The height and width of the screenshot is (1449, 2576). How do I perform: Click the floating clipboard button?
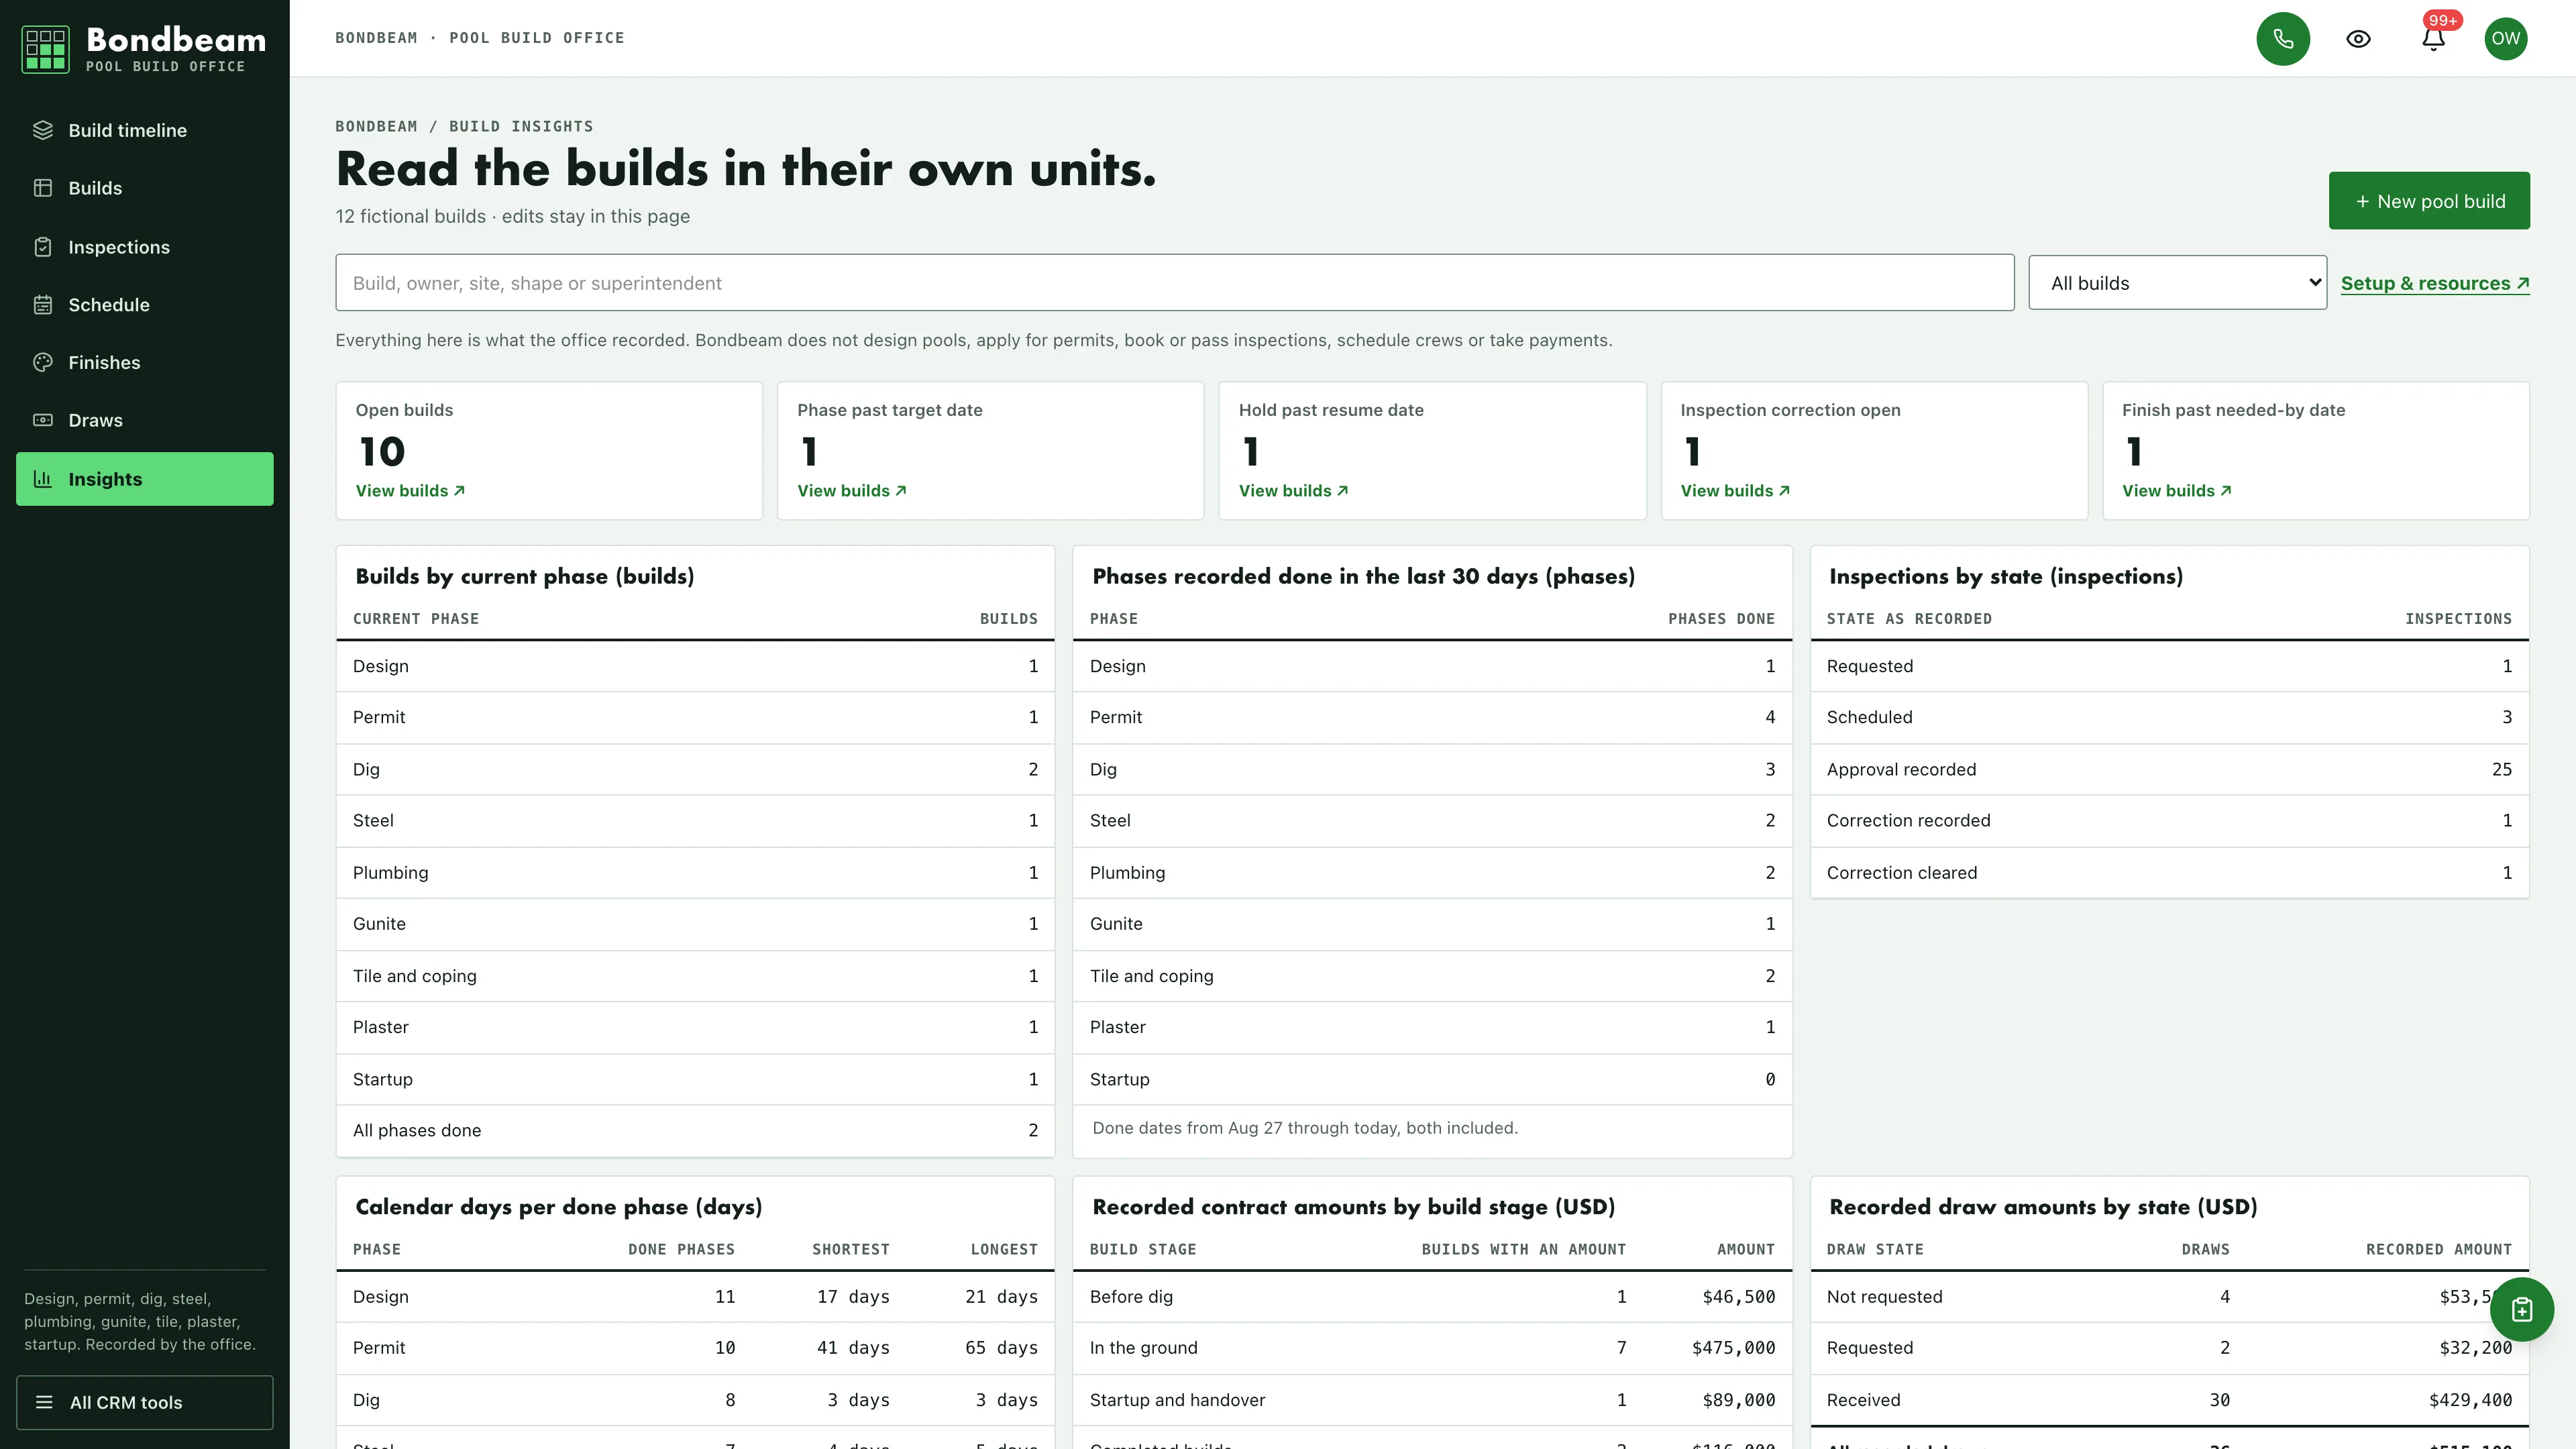[x=2521, y=1309]
